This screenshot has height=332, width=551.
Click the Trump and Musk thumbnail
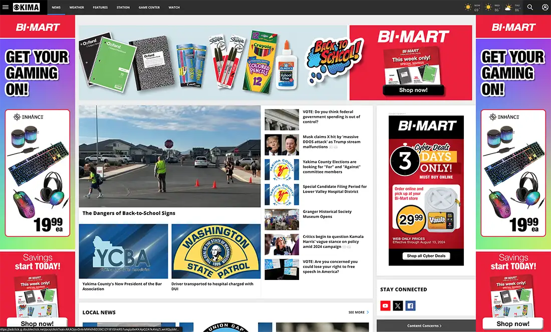282,145
